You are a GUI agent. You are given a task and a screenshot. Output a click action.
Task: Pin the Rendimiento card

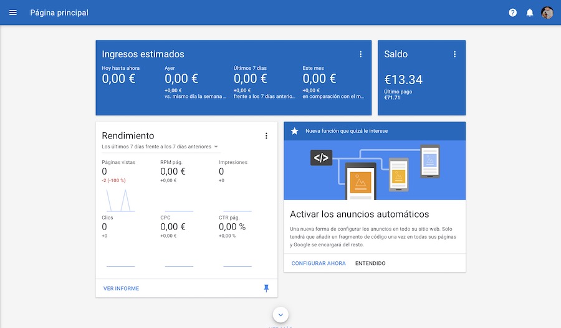266,288
